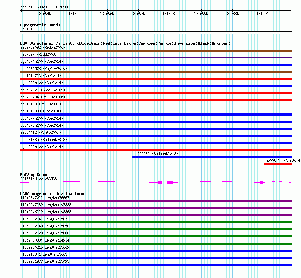Select the %ID:93.2749|Length:25650 label

(45, 226)
